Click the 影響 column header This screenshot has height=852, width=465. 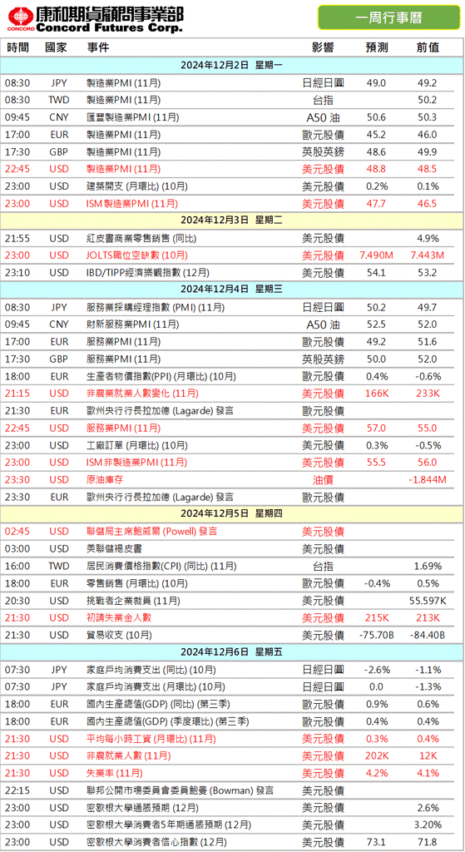coord(323,47)
